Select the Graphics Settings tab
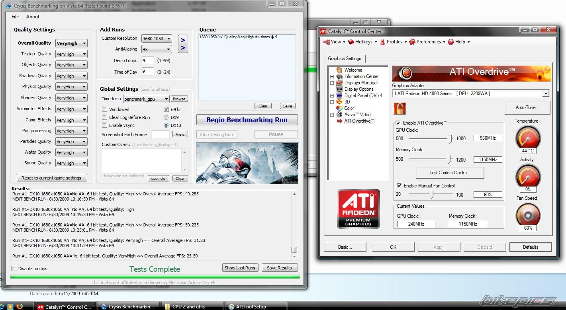This screenshot has height=310, width=566. [344, 58]
